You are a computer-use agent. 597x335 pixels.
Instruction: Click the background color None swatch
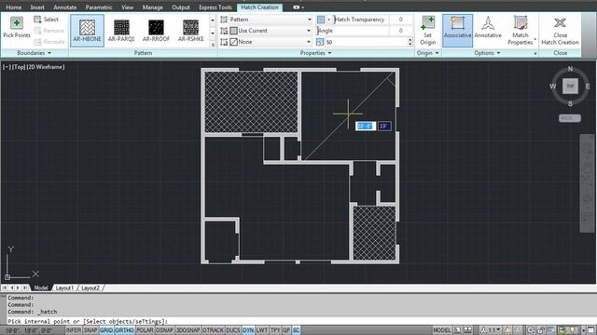pos(233,42)
